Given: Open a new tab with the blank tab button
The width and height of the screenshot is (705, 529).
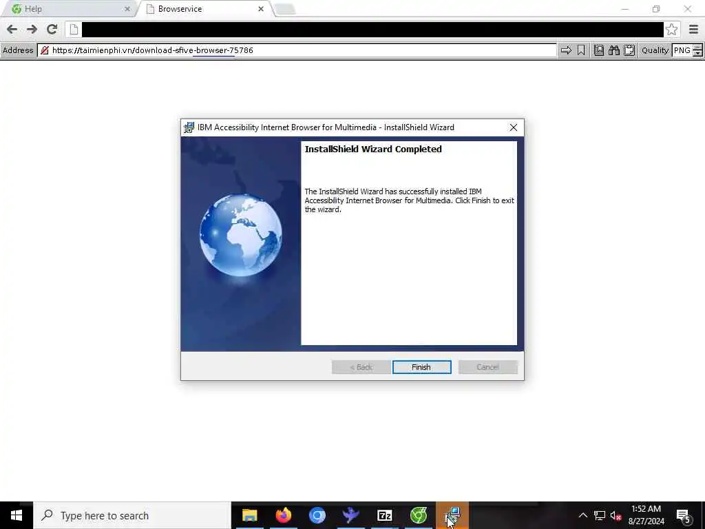Looking at the screenshot, I should pyautogui.click(x=285, y=10).
